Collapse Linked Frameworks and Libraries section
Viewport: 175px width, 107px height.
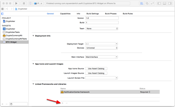tap(33, 84)
